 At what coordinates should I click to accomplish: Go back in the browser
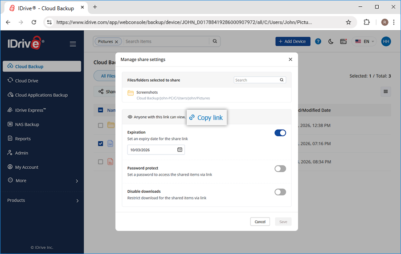(8, 22)
